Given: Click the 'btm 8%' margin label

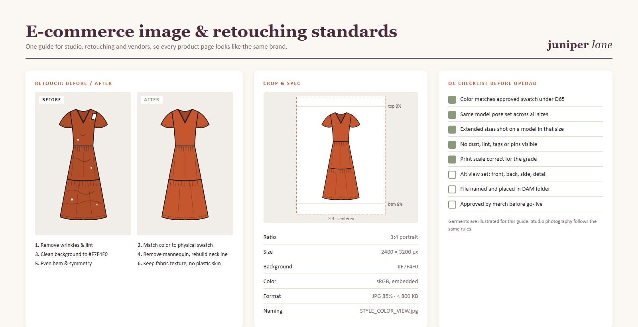Looking at the screenshot, I should (395, 204).
